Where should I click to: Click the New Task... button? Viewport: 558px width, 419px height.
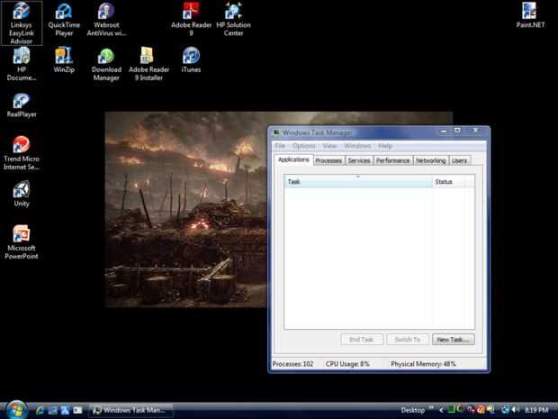tap(453, 340)
